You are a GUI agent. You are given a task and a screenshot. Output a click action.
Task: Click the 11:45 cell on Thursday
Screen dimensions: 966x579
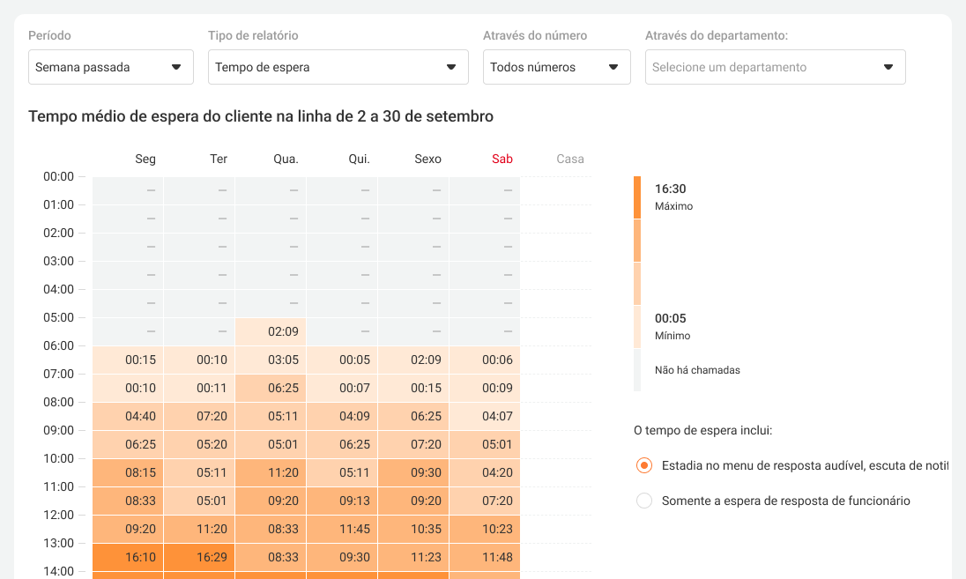click(354, 529)
